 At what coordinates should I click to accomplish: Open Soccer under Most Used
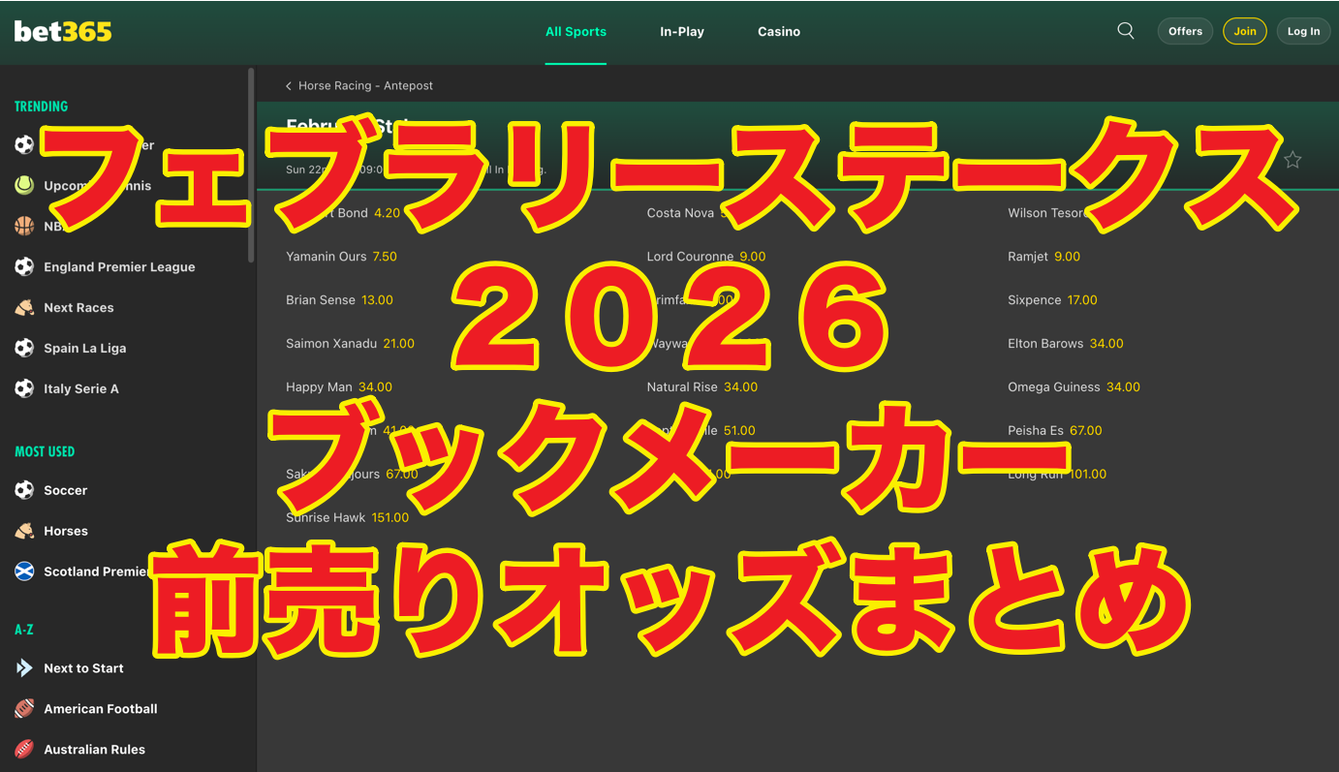click(x=65, y=491)
